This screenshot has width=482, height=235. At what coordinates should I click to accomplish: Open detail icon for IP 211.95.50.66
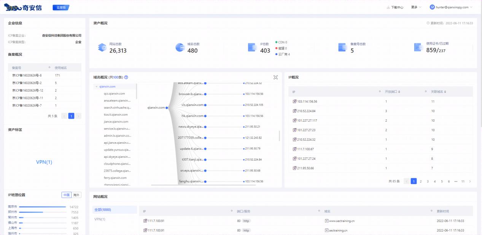point(294,168)
